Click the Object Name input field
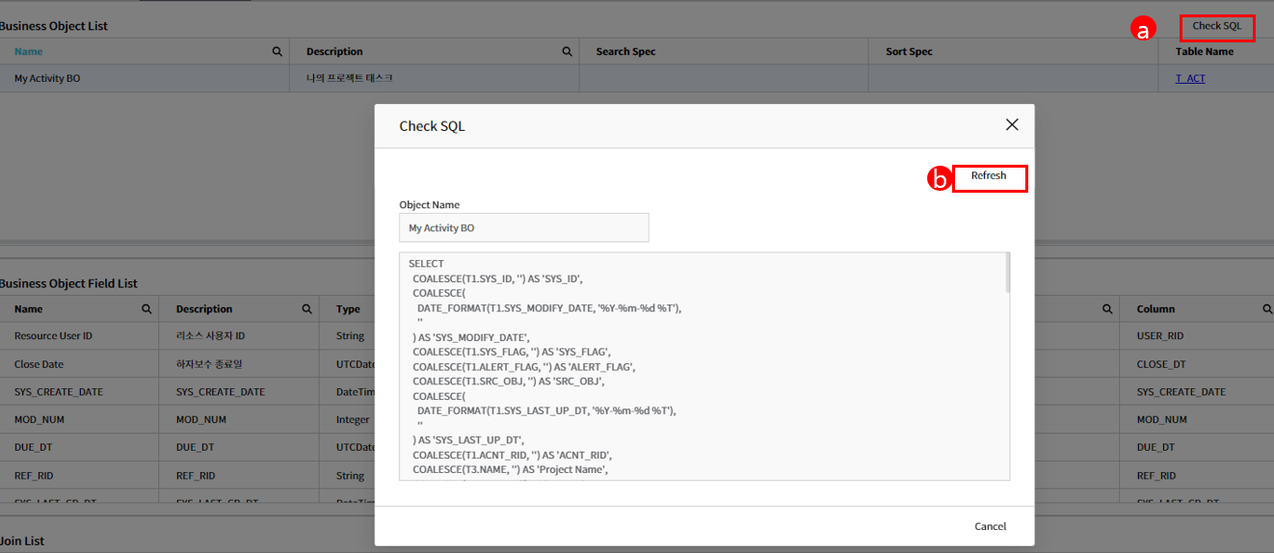Viewport: 1274px width, 553px height. tap(523, 228)
